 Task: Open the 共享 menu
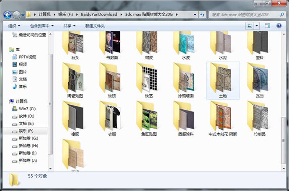tap(69, 26)
